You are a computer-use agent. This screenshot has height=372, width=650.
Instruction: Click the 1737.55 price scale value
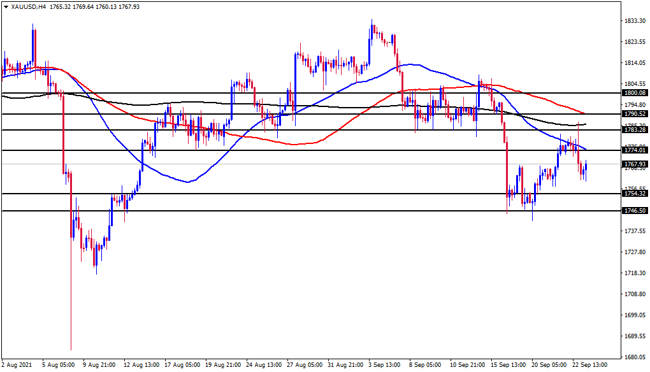coord(635,231)
